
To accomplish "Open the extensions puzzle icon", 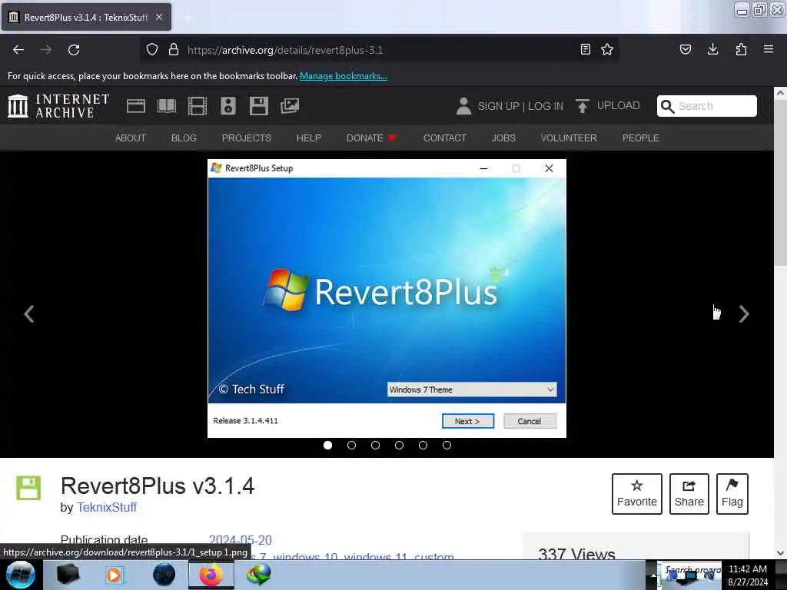I will pos(741,49).
